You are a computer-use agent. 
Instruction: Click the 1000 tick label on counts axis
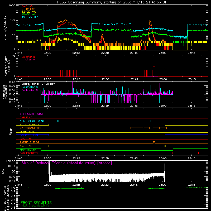[x=12, y=6]
